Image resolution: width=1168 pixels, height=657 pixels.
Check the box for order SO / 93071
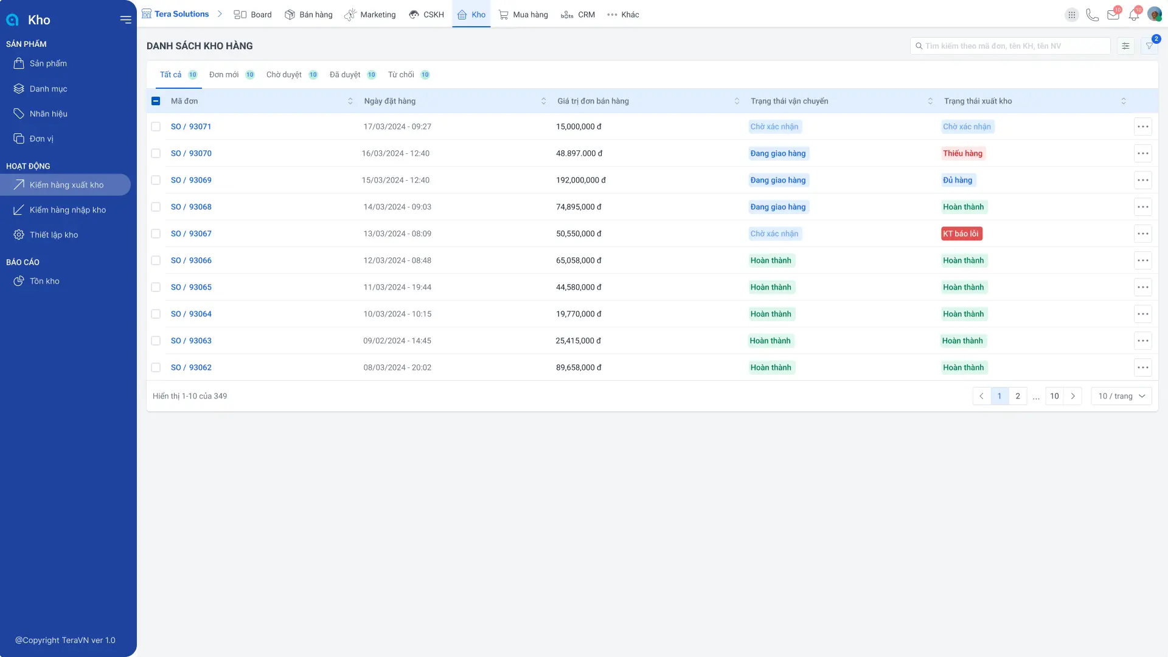click(156, 127)
